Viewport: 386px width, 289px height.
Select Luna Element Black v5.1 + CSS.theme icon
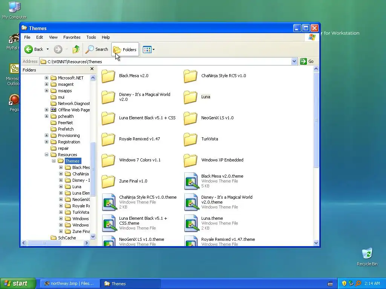[x=109, y=223]
